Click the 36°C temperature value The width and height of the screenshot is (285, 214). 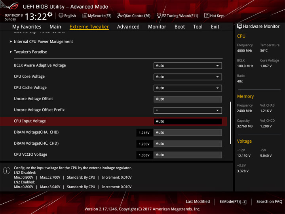264,51
